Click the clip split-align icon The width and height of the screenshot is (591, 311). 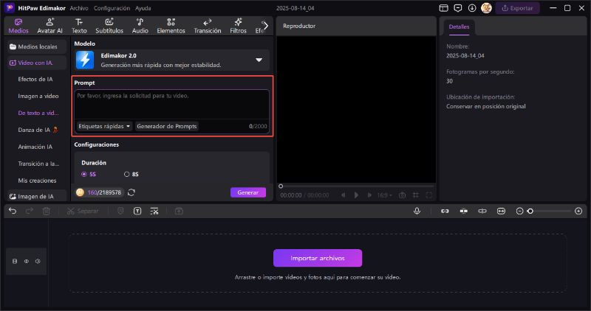pos(482,211)
